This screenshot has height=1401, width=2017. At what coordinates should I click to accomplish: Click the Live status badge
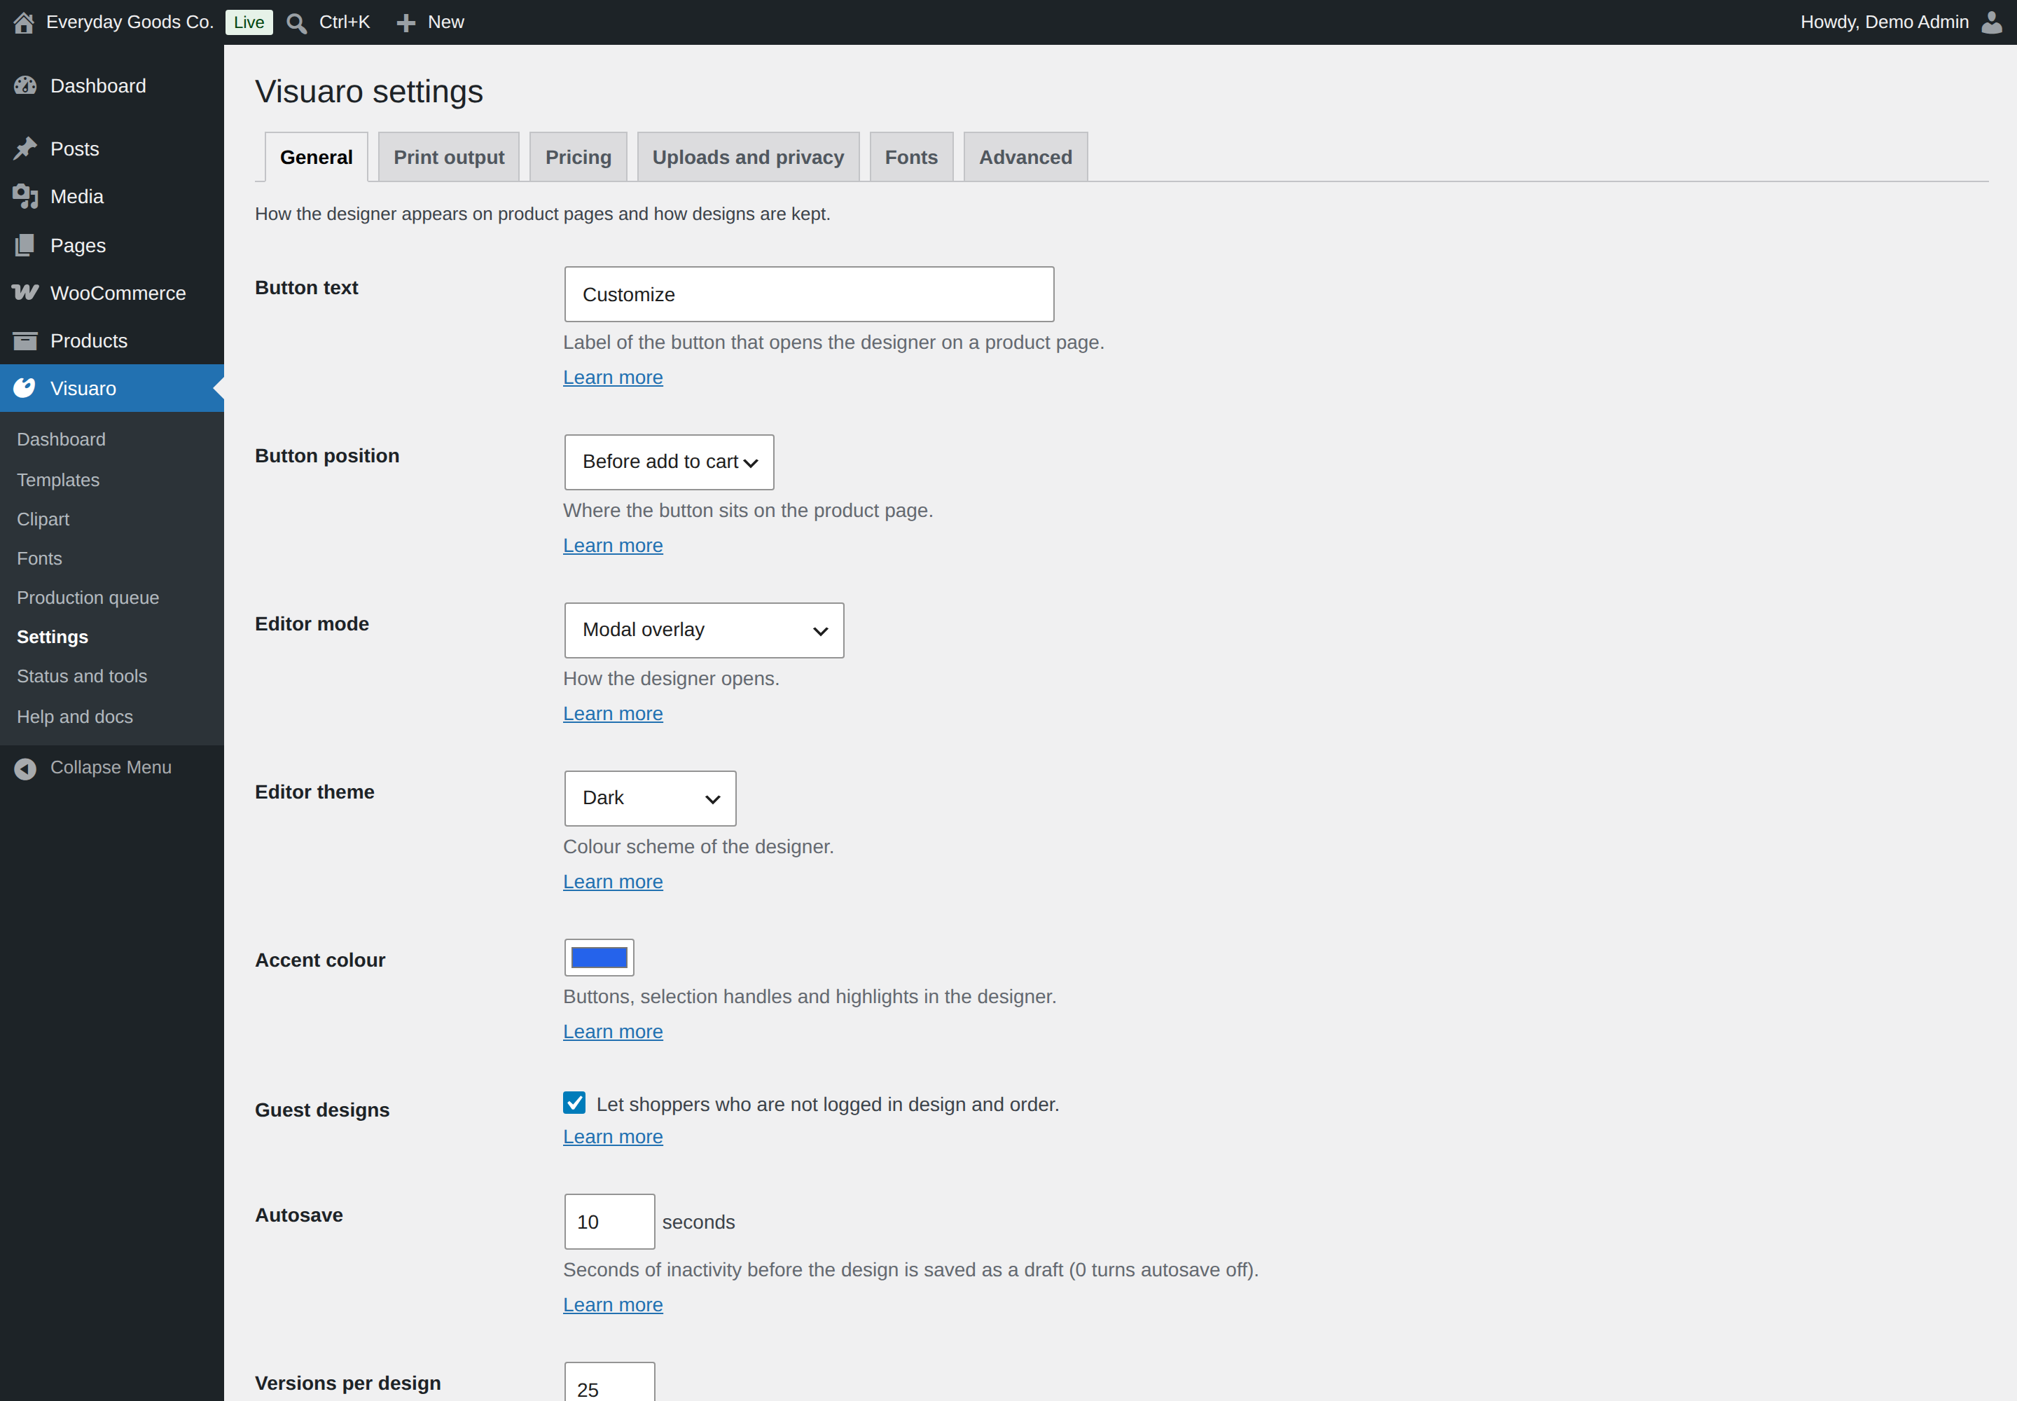(249, 23)
